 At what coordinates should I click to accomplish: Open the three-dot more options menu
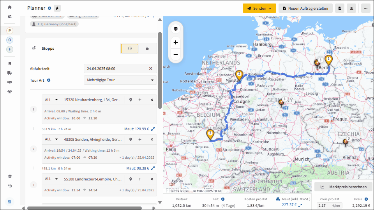tap(366, 8)
